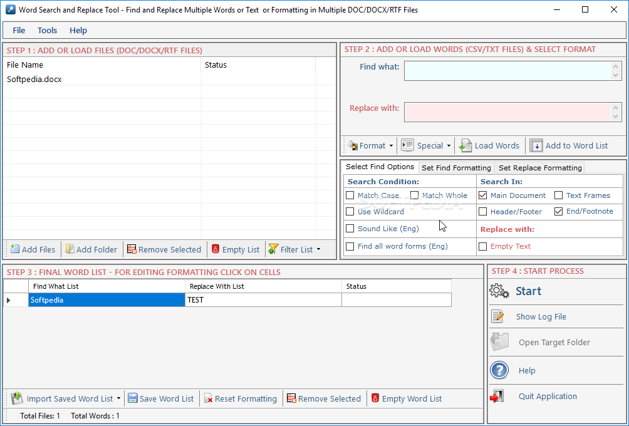Screen dimensions: 629x426
Task: Click the Start gears icon
Action: click(499, 291)
